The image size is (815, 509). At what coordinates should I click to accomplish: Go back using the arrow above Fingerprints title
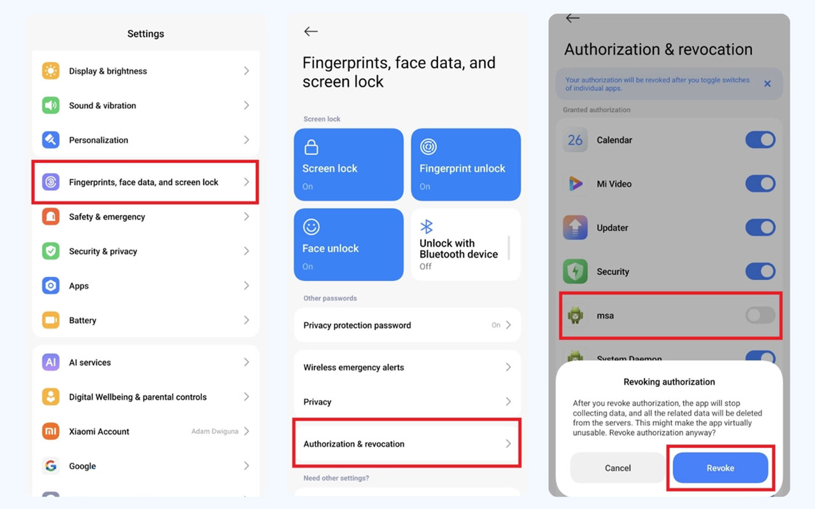coord(311,31)
